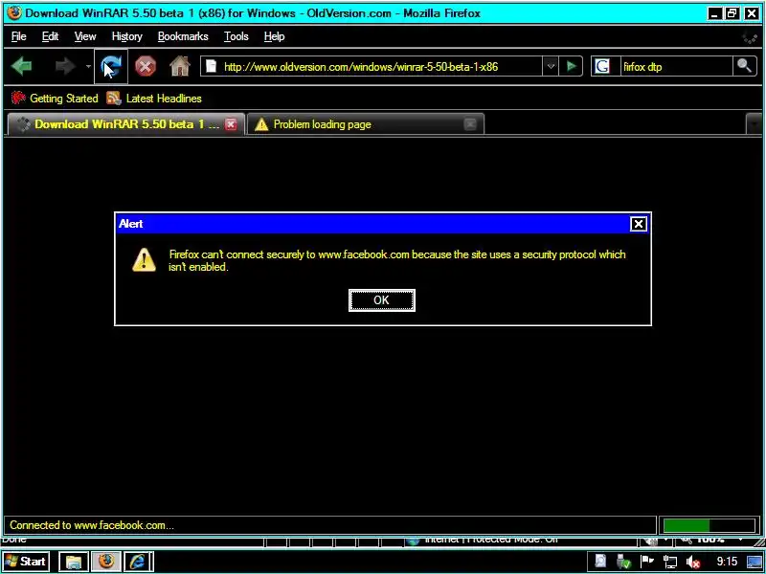The height and width of the screenshot is (574, 766).
Task: Open the Latest Headlines feed bookmark
Action: click(x=154, y=99)
